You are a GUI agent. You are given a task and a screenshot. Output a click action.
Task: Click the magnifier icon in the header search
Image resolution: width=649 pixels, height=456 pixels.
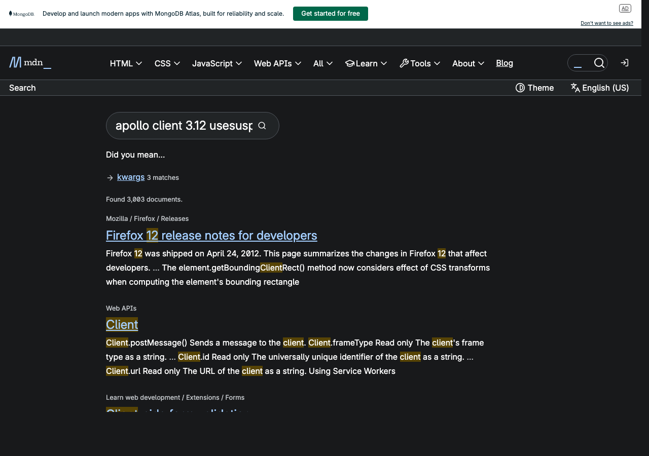(599, 63)
